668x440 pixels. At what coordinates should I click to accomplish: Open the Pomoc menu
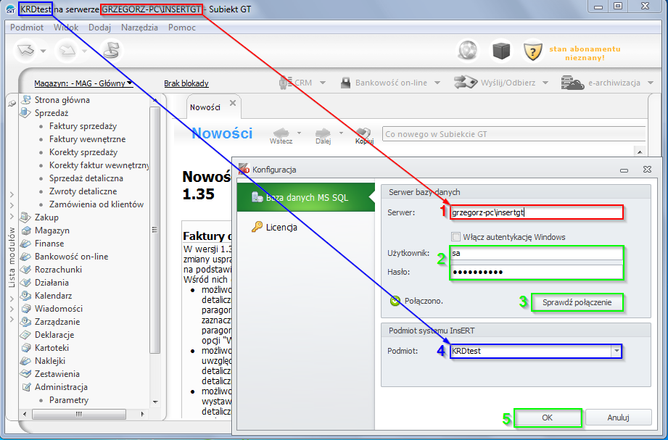click(182, 28)
